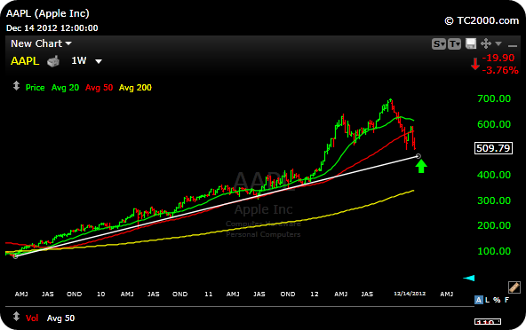Select the red Avg 50 price legend
The image size is (526, 330).
(99, 88)
